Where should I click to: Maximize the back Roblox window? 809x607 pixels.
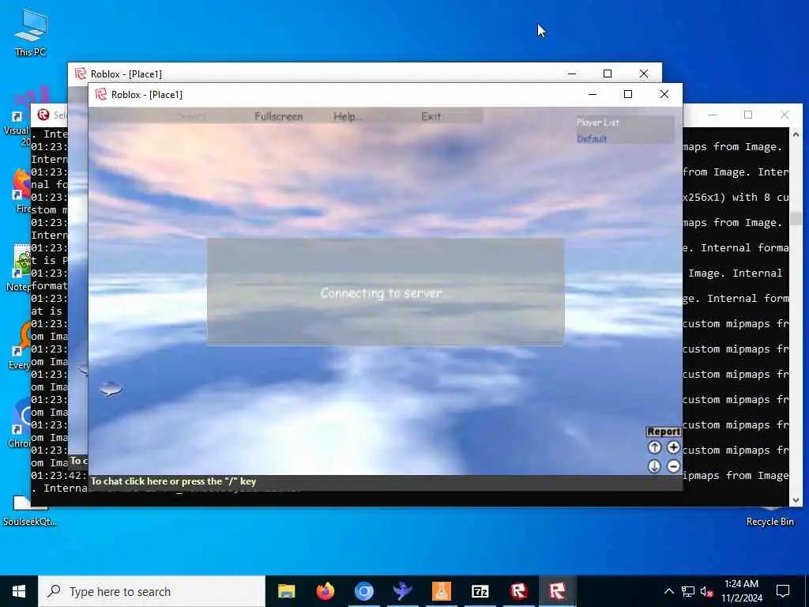608,74
